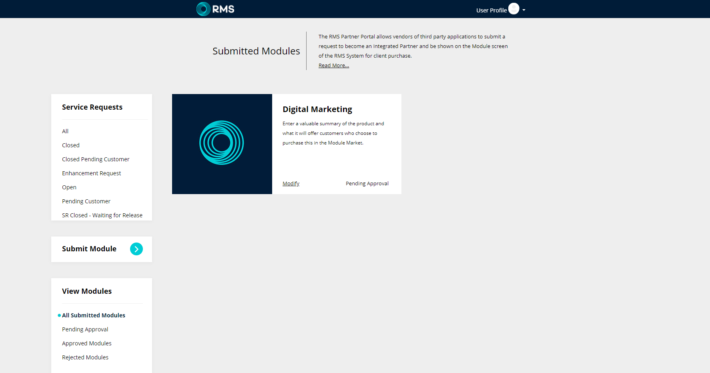Expand the User Profile dropdown arrow
The height and width of the screenshot is (373, 710).
coord(524,10)
